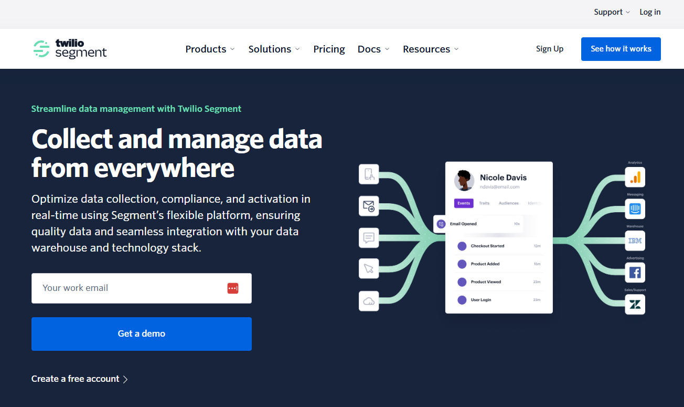Click the purple dot beside Product Added

[x=462, y=264]
